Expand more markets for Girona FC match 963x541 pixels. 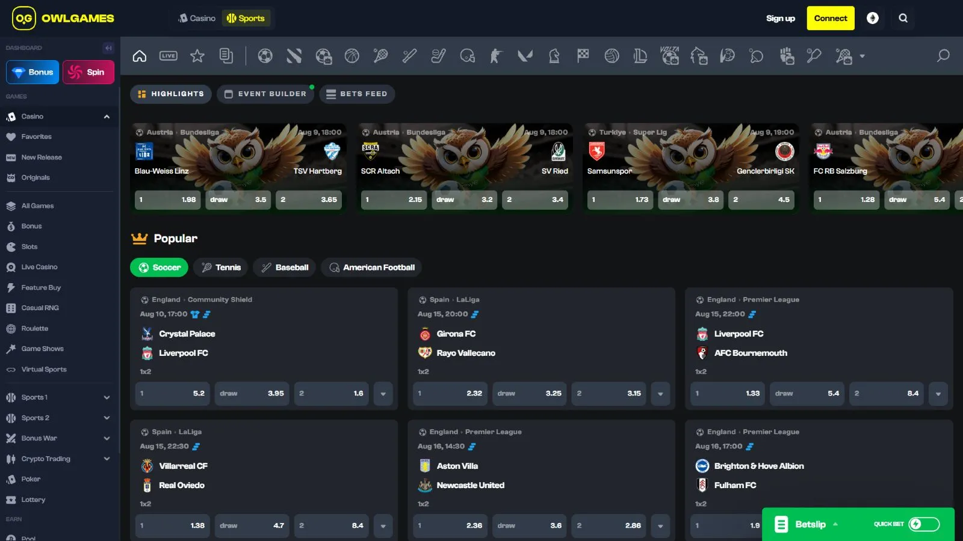pyautogui.click(x=660, y=394)
